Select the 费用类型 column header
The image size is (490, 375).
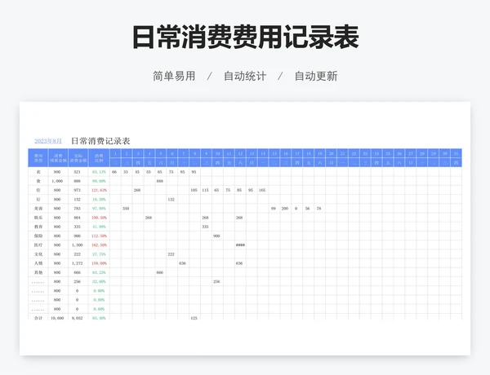coord(38,158)
